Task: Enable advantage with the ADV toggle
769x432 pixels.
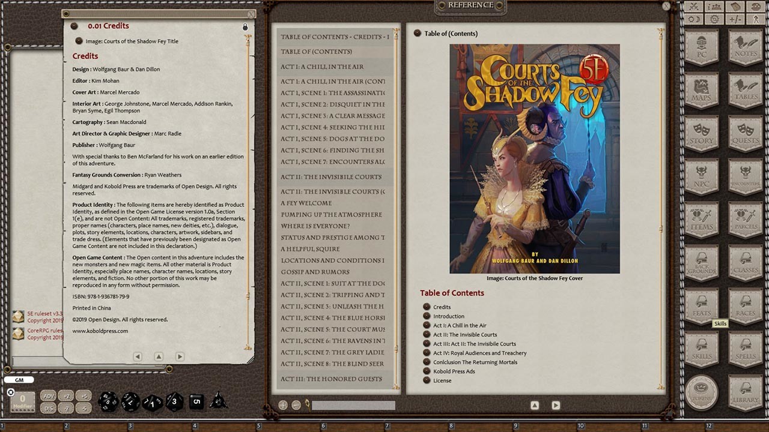Action: (50, 397)
